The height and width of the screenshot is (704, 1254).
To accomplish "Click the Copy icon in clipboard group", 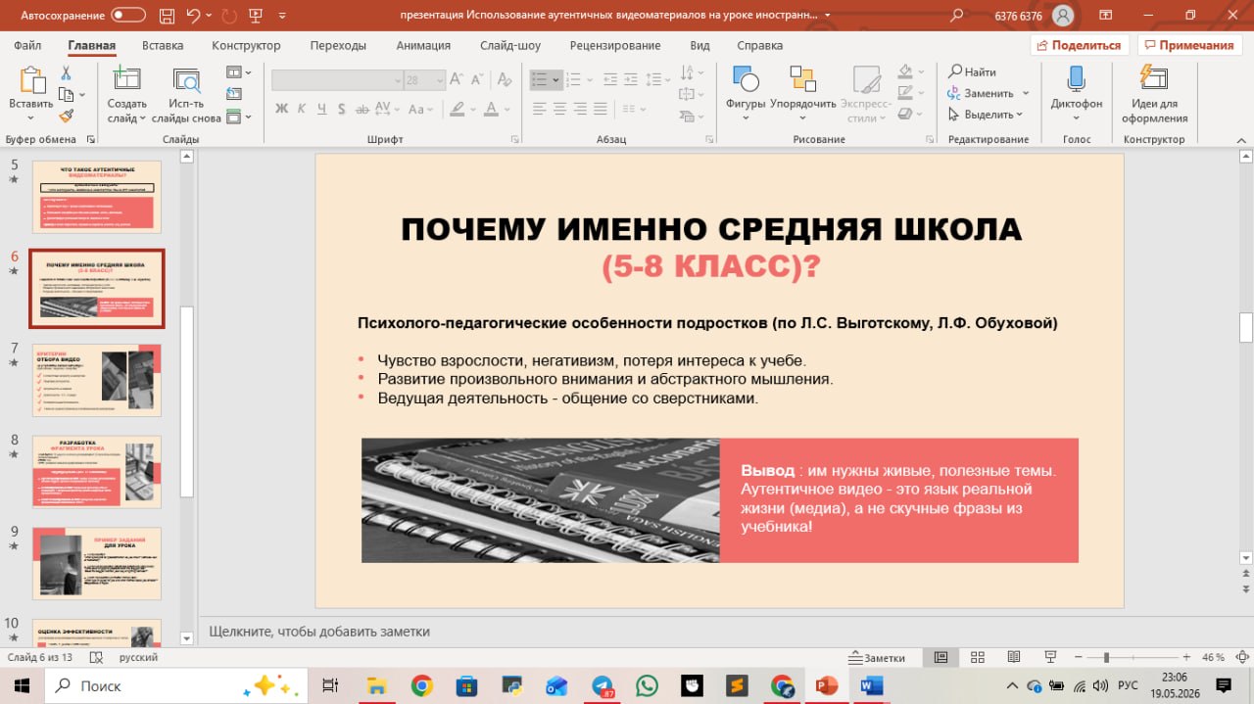I will tap(67, 94).
